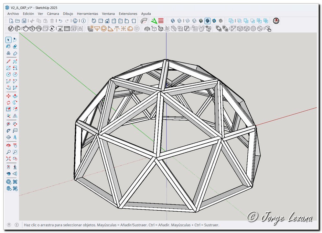Screen dimensions: 322x233
Task: Choose the Rectangle drawing tool
Action: [x=8, y=68]
